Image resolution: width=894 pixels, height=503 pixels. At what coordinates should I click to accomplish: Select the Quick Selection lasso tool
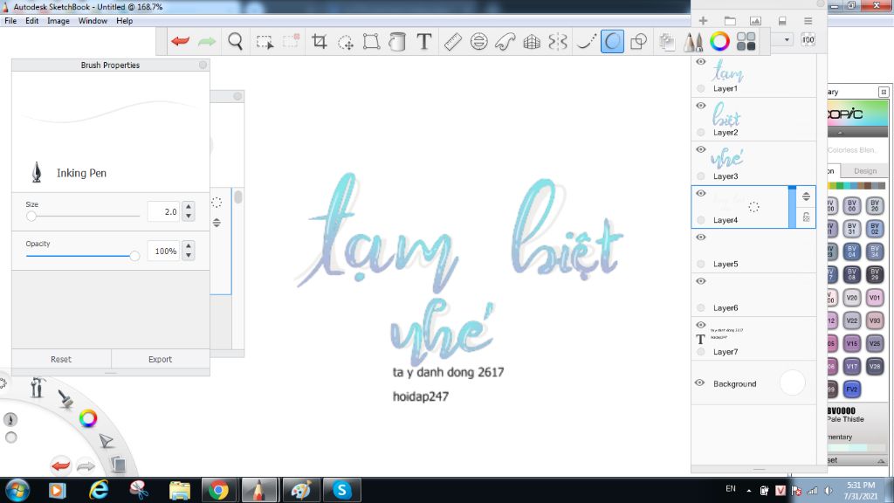pos(346,42)
